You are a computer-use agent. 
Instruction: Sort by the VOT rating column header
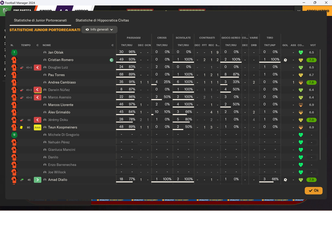(313, 45)
